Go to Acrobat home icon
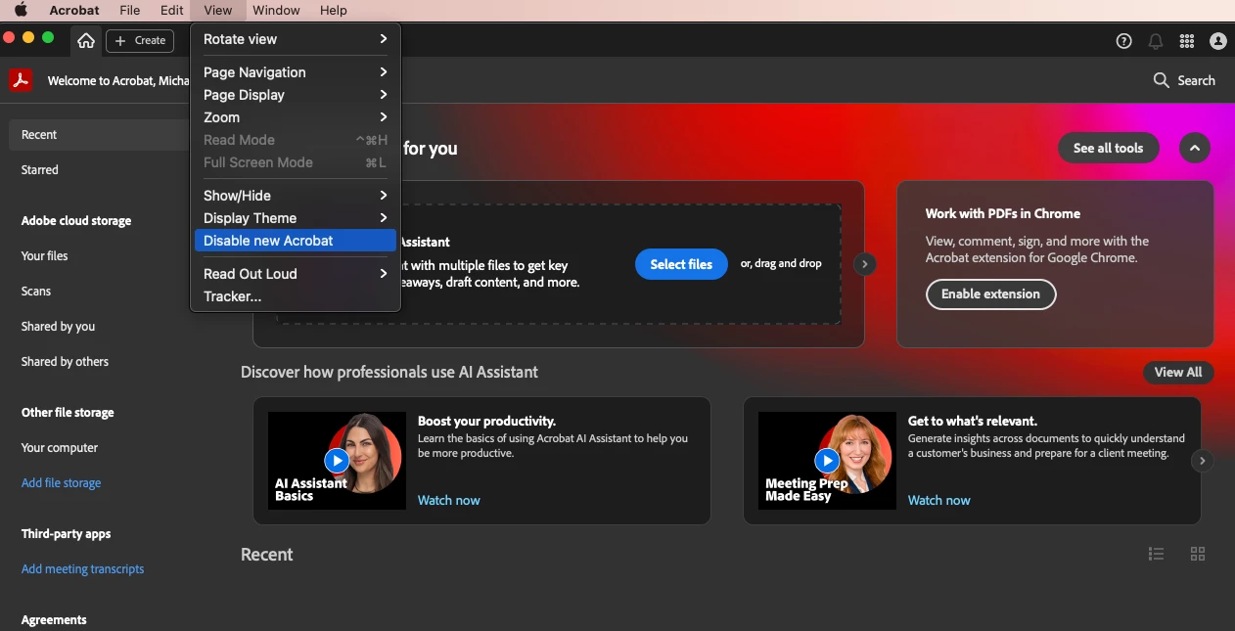Screen dimensions: 1235x631 click(x=86, y=40)
